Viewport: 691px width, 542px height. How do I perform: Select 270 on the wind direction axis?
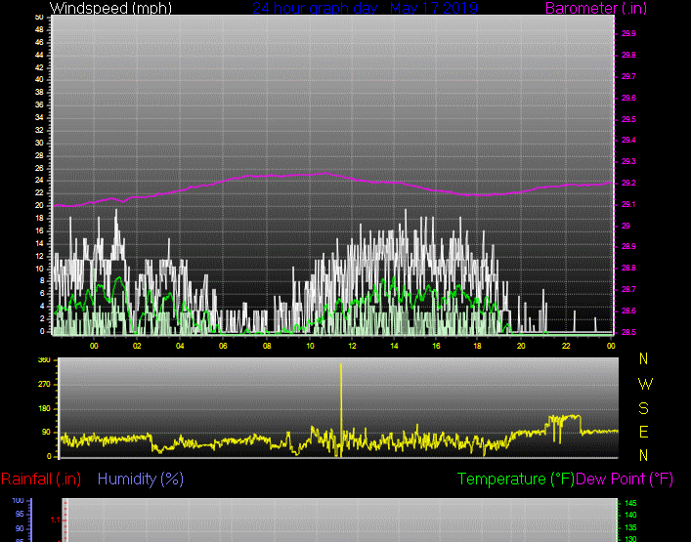tap(45, 385)
